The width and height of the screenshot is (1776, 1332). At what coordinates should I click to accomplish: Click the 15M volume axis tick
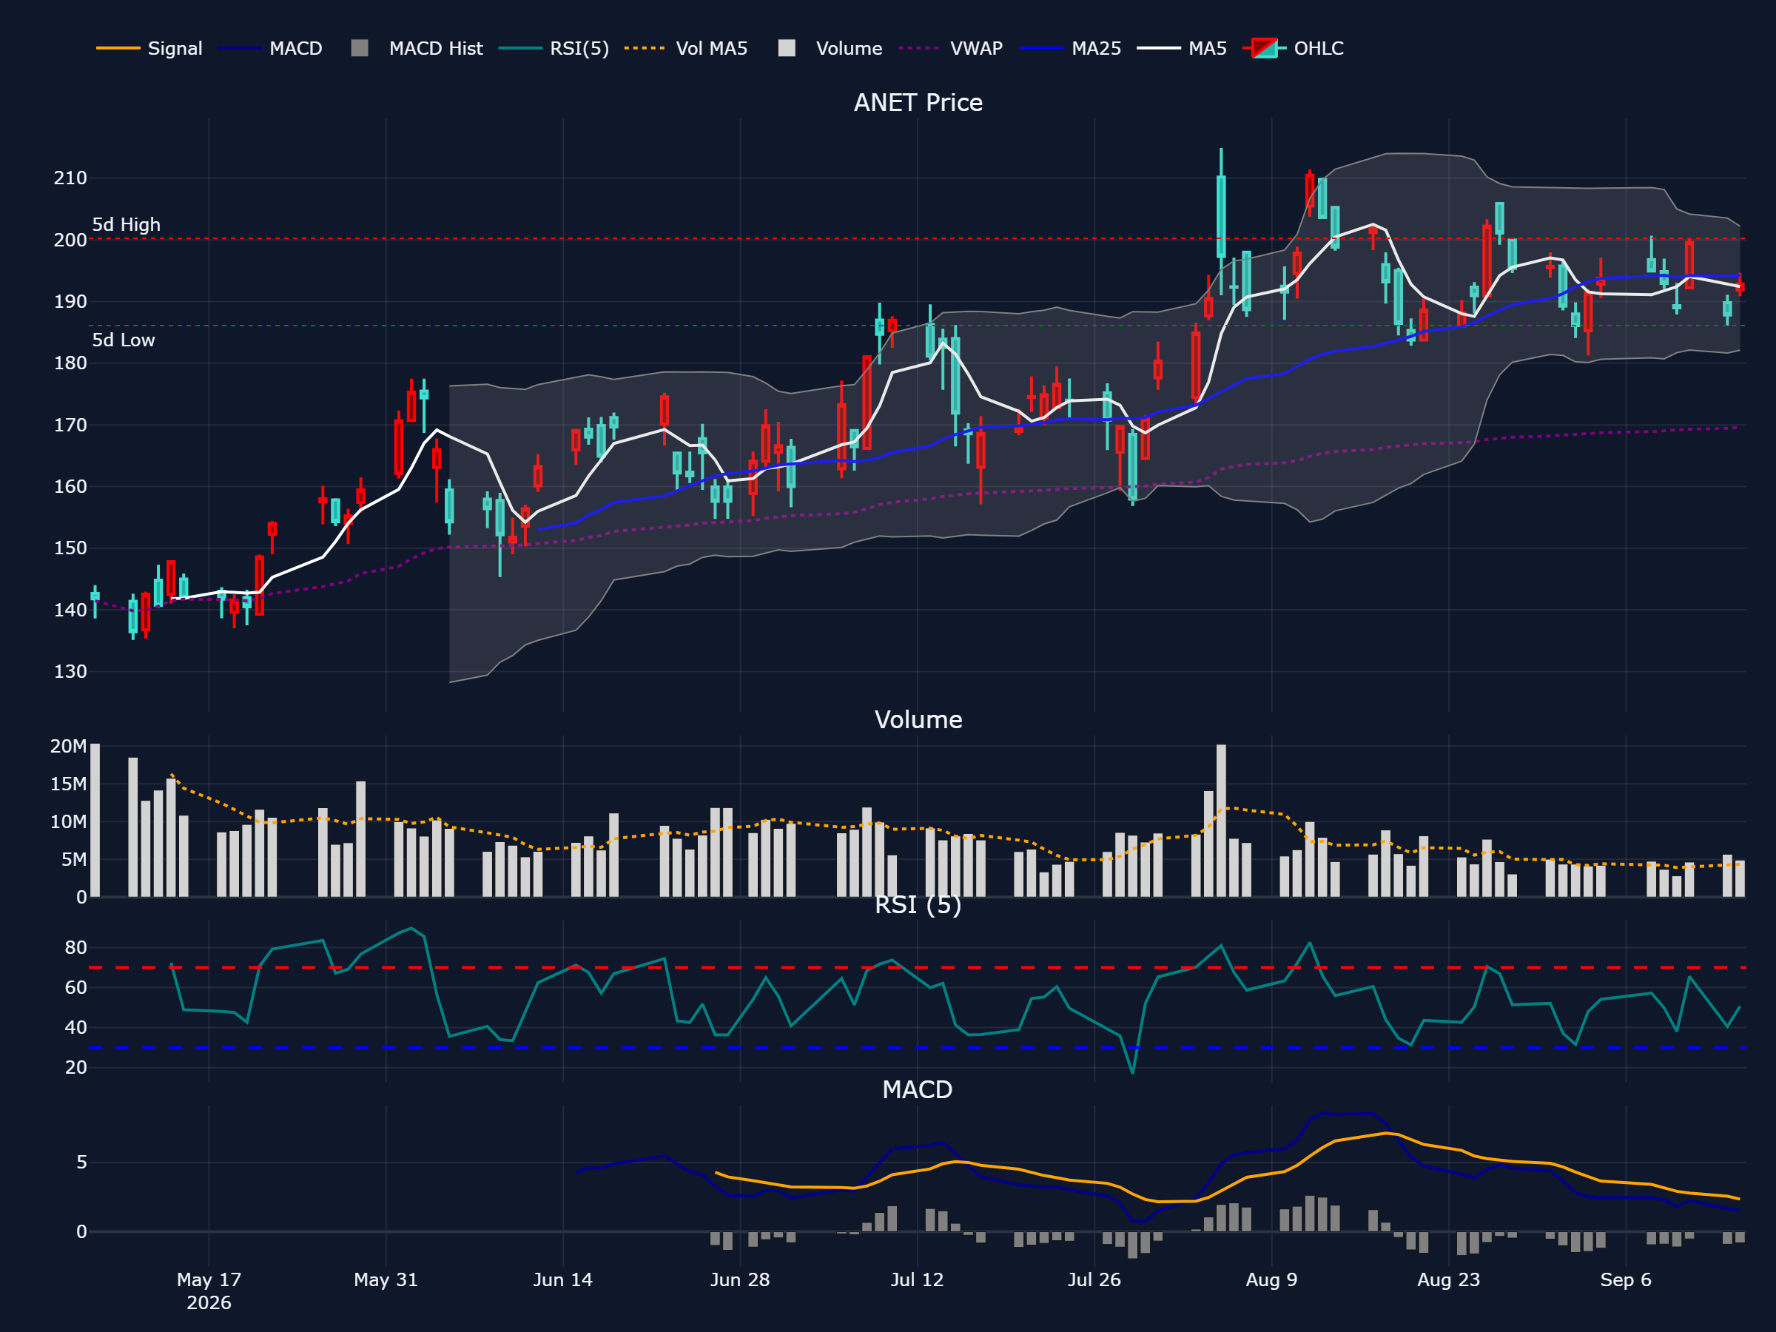click(x=69, y=784)
